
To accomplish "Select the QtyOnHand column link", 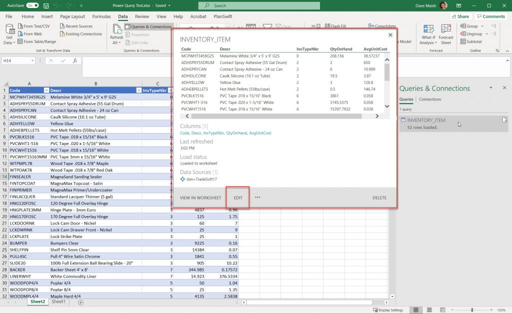I will [236, 133].
